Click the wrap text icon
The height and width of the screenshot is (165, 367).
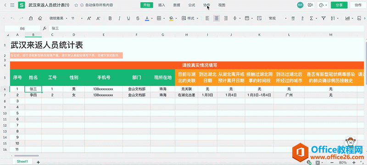[259, 18]
